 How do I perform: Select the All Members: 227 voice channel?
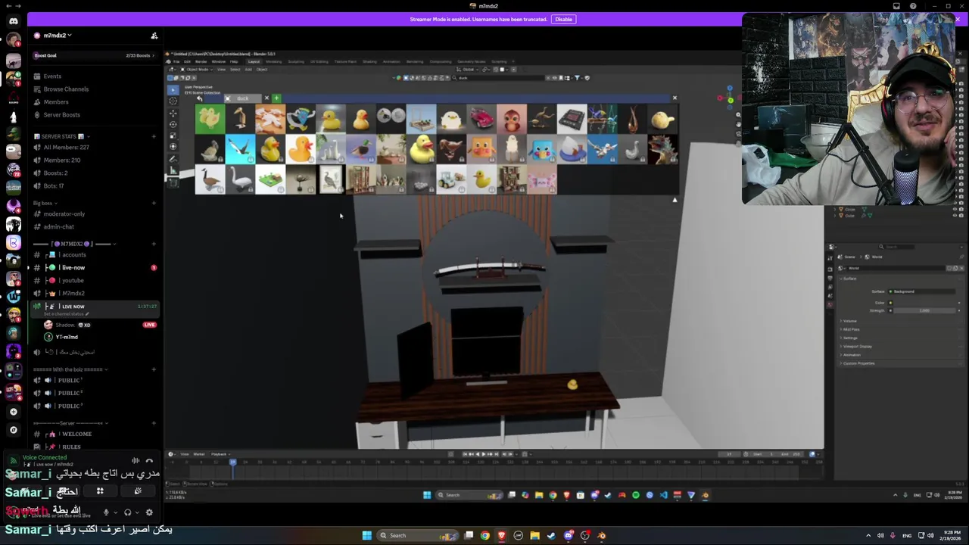click(x=95, y=148)
